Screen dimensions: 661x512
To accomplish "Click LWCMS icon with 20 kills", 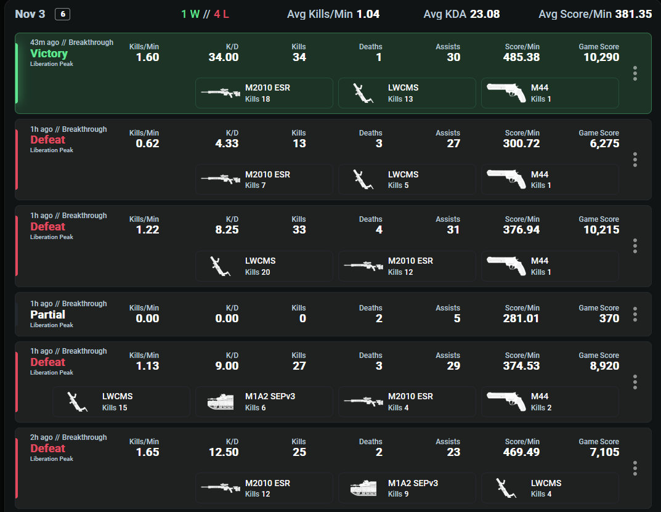I will coord(220,266).
